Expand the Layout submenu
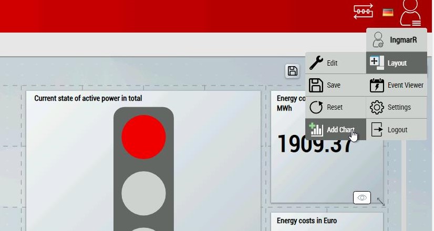This screenshot has height=231, width=434. (x=396, y=63)
